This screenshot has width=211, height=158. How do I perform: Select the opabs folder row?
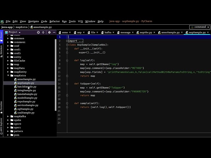click(29, 120)
